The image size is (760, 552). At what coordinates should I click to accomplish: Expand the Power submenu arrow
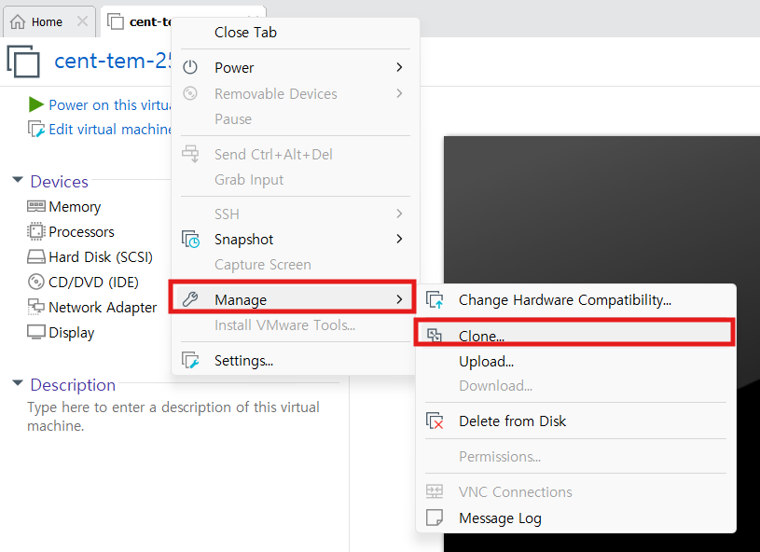pyautogui.click(x=399, y=67)
